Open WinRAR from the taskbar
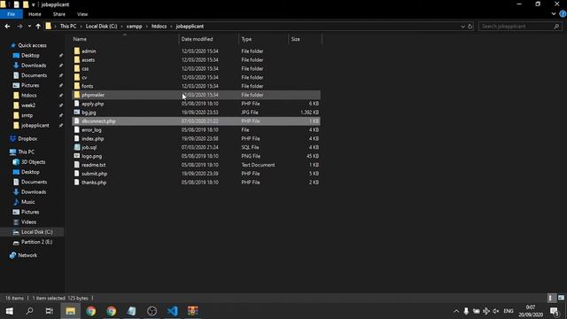 coord(193,311)
